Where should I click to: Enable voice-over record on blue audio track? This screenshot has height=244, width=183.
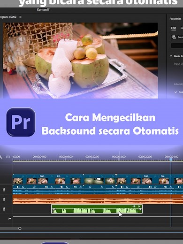tap(4, 190)
